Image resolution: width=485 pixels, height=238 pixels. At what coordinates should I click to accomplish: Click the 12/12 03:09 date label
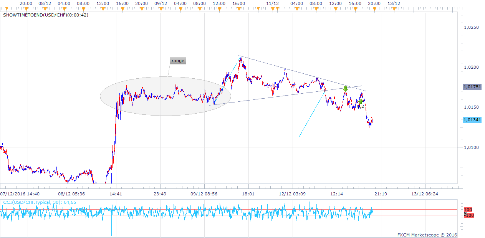pos(292,194)
